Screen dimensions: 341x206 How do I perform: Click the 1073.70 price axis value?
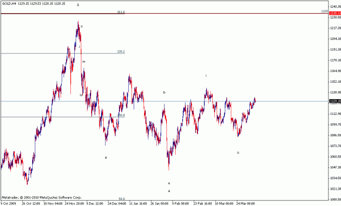tap(336, 146)
